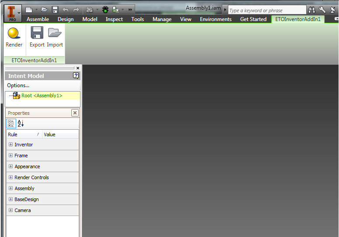The image size is (339, 237).
Task: Expand the Inventor property group
Action: (x=10, y=145)
